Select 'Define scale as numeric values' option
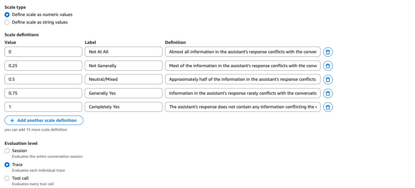Image resolution: width=415 pixels, height=188 pixels. pos(7,15)
